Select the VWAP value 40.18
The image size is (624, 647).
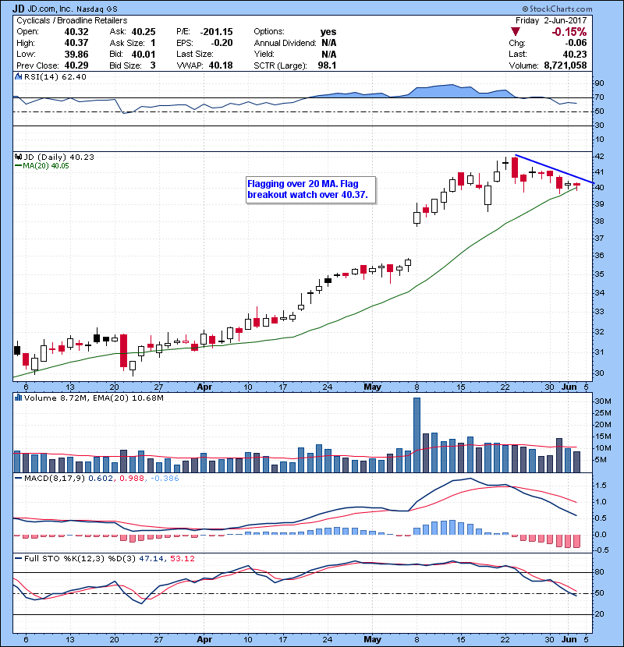click(221, 65)
